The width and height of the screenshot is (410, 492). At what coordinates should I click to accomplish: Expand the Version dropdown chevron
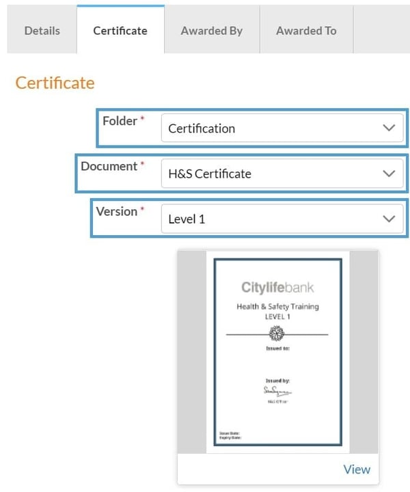click(389, 219)
